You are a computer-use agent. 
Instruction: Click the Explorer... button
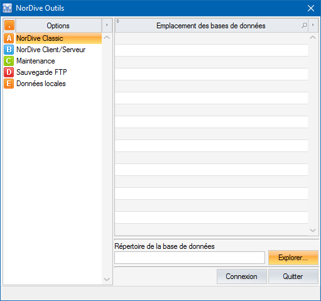click(x=293, y=258)
